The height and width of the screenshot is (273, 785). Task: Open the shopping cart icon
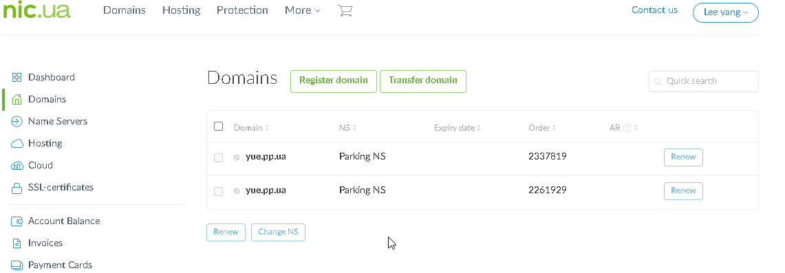[x=345, y=10]
